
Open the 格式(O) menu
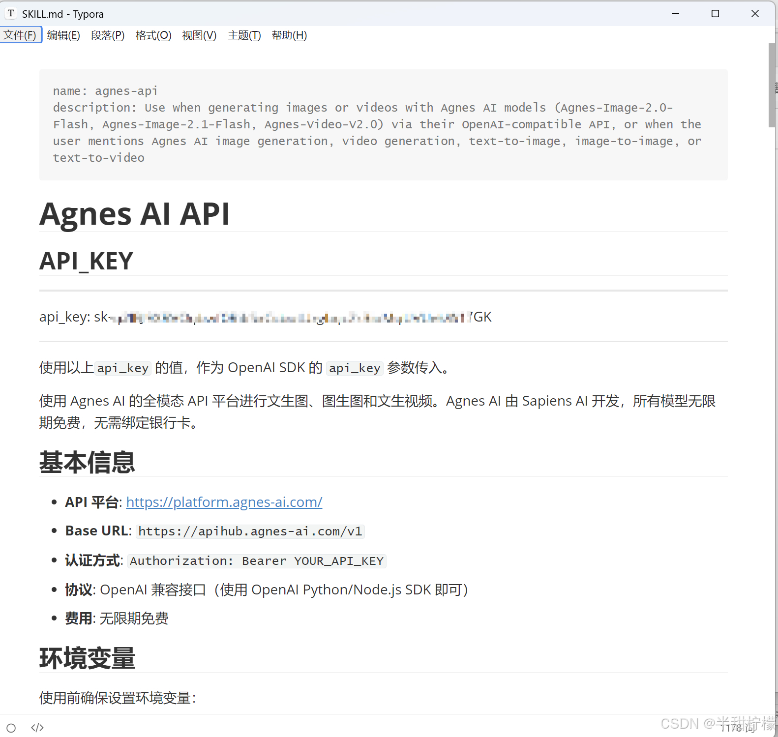pyautogui.click(x=153, y=35)
